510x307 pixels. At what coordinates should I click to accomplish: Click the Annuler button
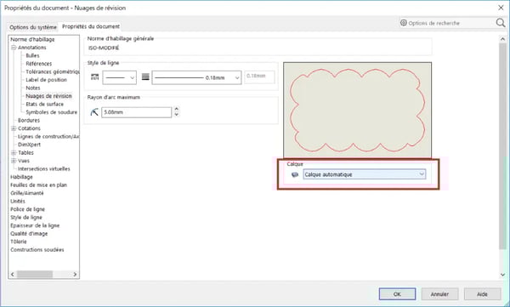[x=439, y=294]
